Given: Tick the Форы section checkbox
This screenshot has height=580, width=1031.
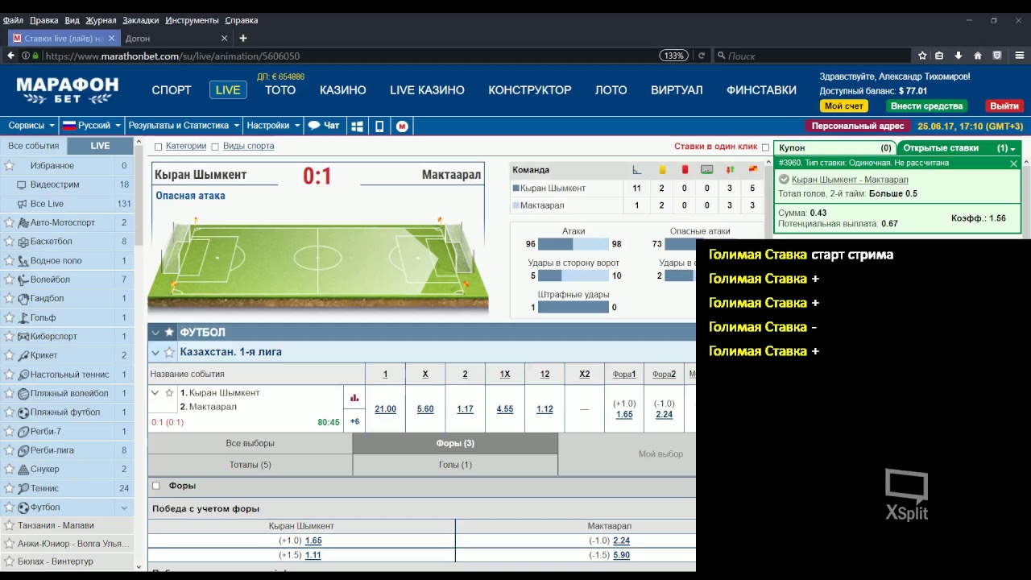Looking at the screenshot, I should (x=156, y=486).
